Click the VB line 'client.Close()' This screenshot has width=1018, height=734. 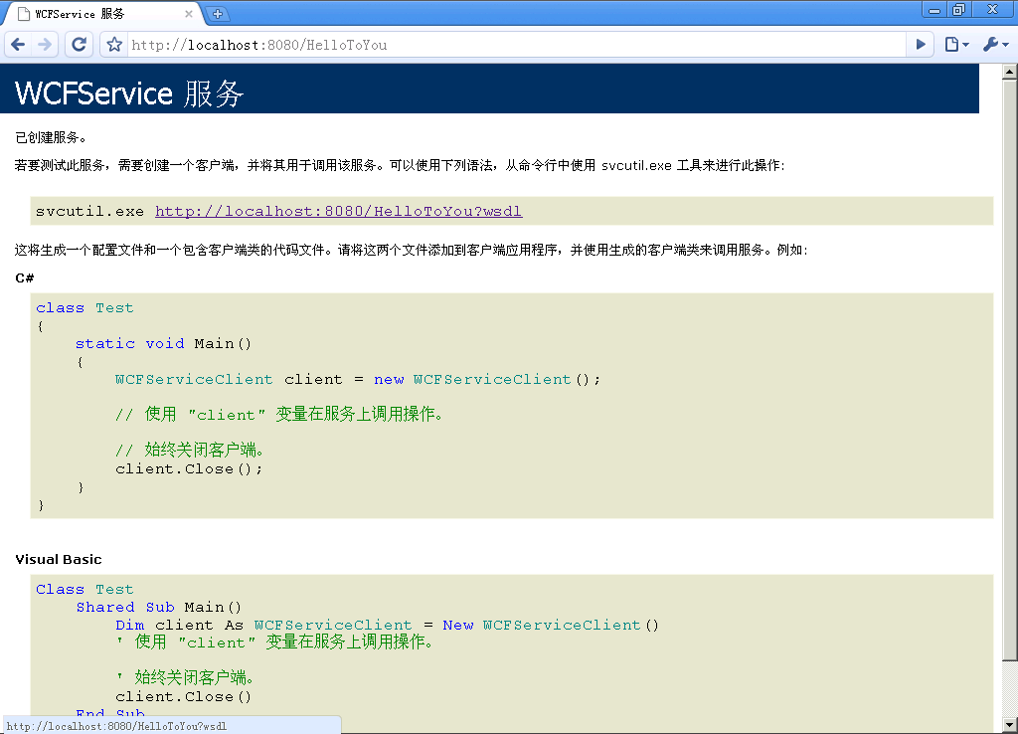183,697
